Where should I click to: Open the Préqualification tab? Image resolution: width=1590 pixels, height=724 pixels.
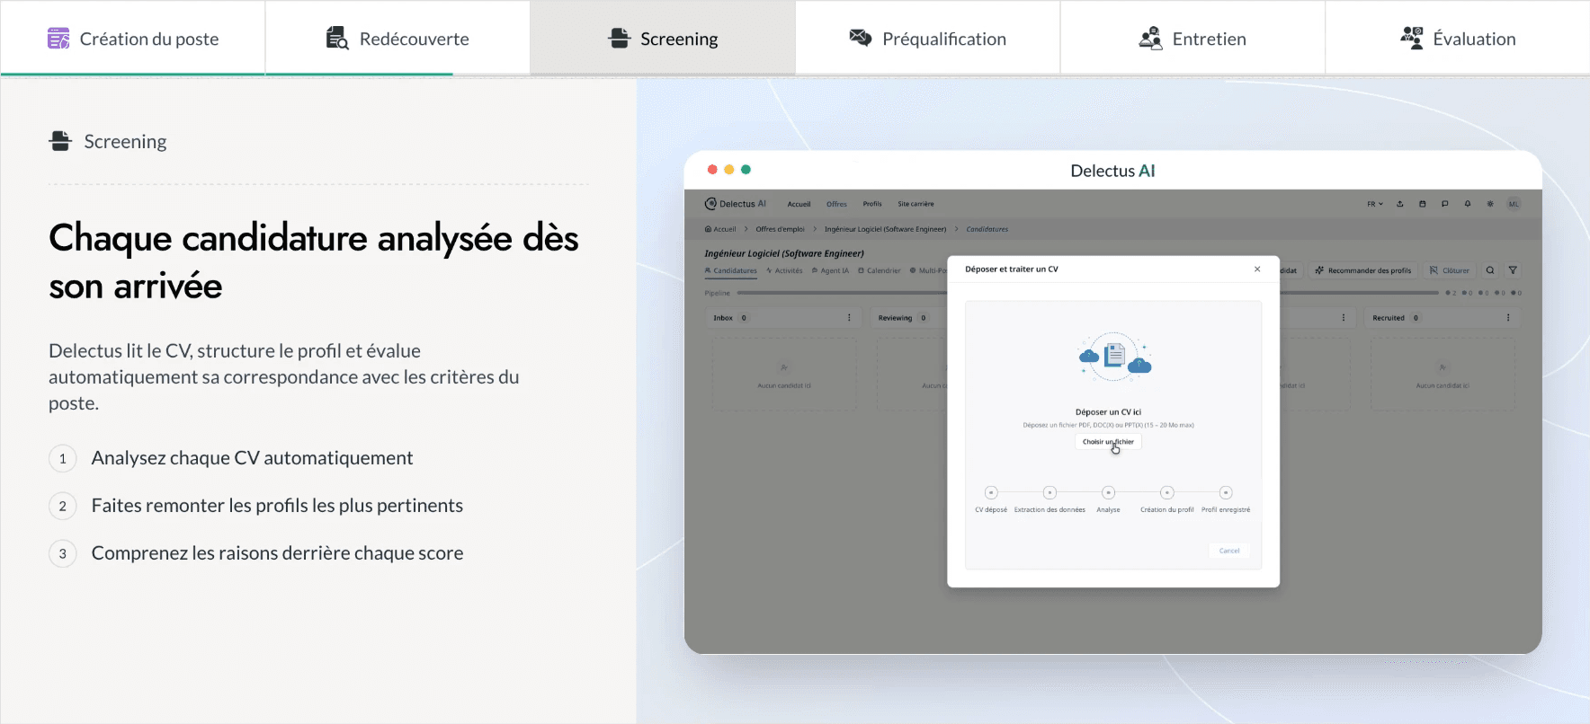point(927,39)
